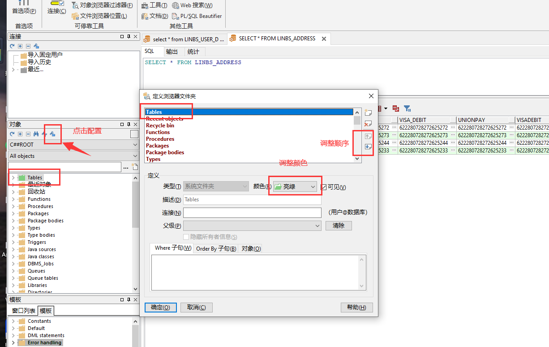This screenshot has height=347, width=549.
Task: Switch to Order By 子句 tab
Action: coord(216,248)
